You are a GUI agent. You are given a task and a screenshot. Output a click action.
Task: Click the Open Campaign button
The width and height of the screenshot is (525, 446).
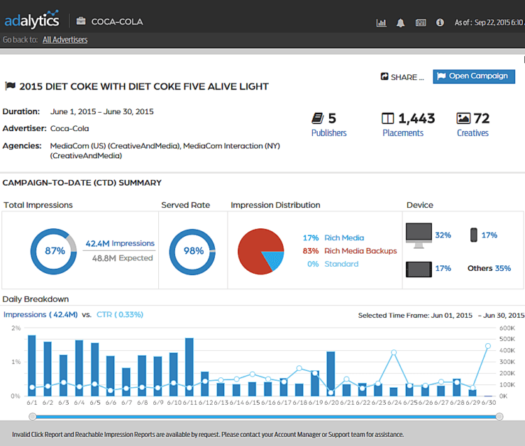[474, 77]
